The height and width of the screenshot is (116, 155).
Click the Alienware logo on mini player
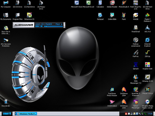point(23,25)
